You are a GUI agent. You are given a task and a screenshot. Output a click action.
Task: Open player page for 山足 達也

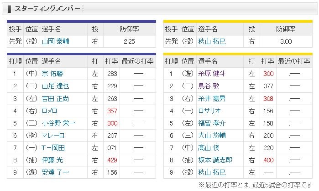coord(56,85)
